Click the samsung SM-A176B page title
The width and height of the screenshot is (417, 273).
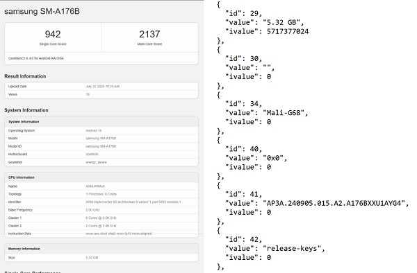coord(42,11)
